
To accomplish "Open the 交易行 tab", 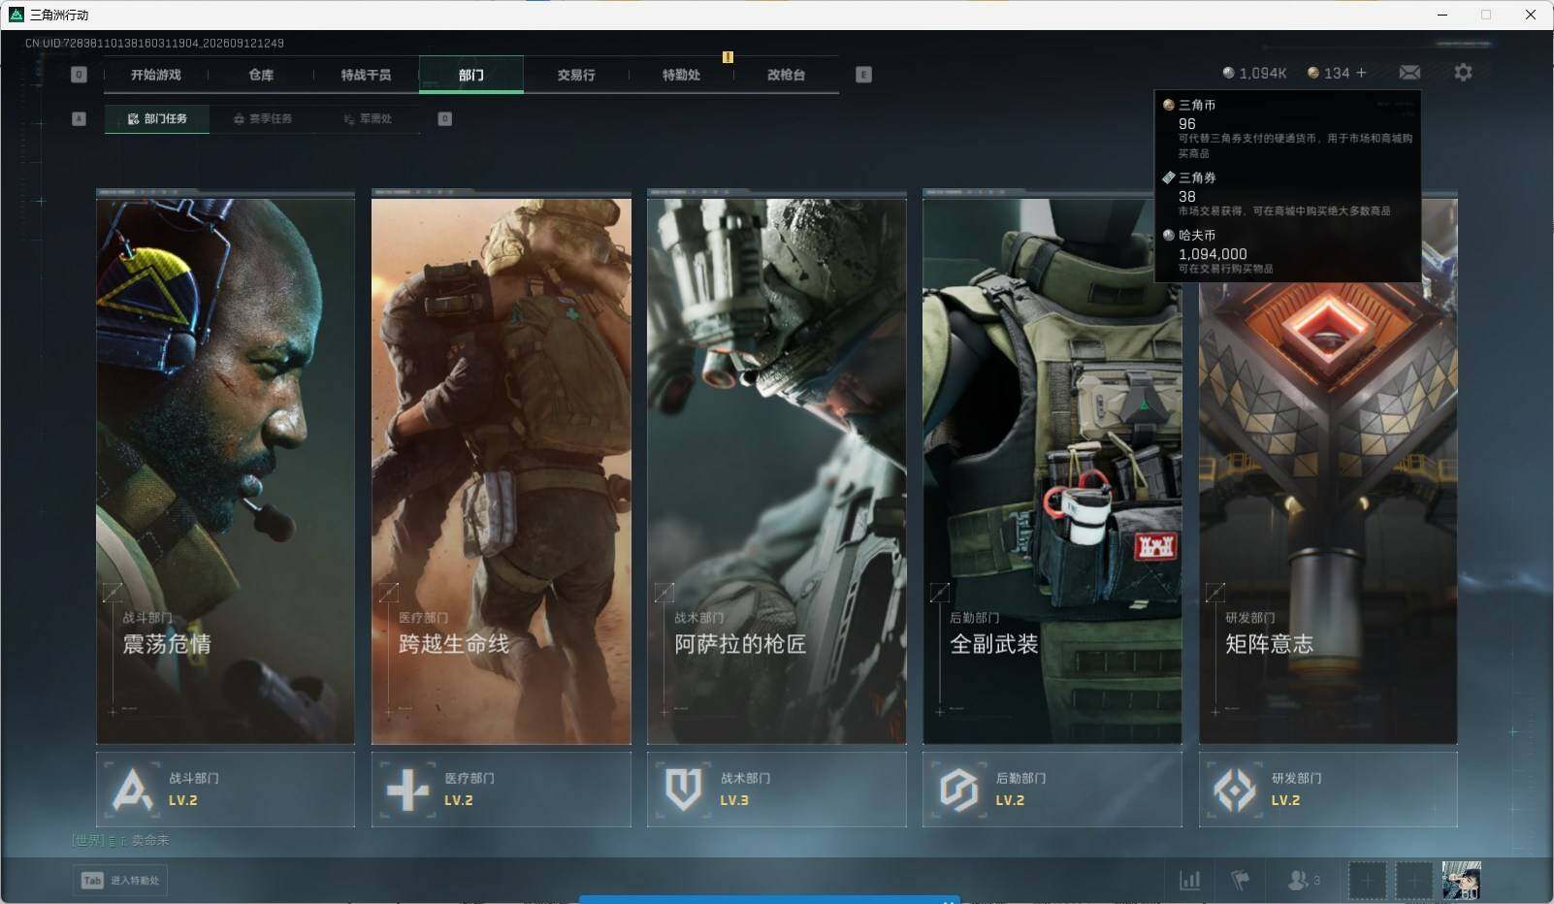I will [576, 75].
